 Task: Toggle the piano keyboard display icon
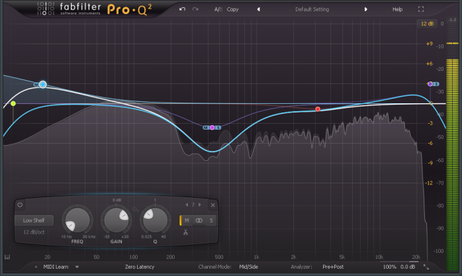coord(7,257)
